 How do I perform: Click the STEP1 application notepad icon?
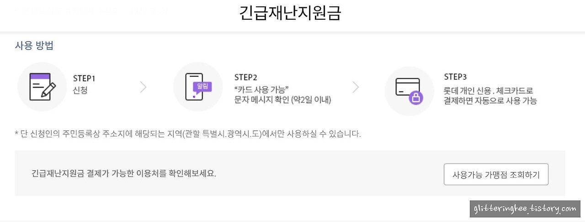tap(42, 87)
